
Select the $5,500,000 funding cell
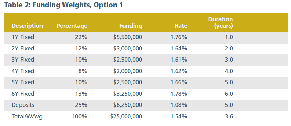click(128, 37)
